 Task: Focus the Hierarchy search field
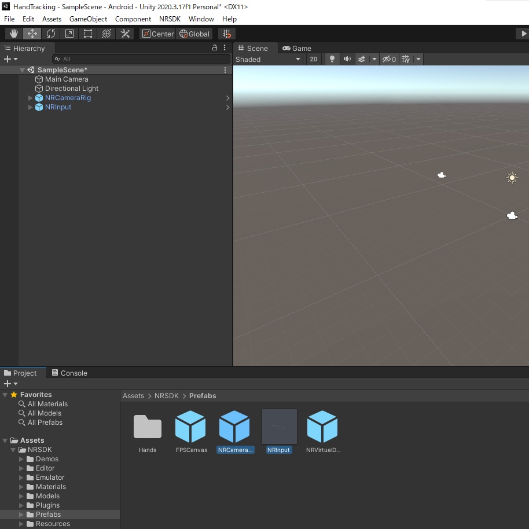pos(141,59)
